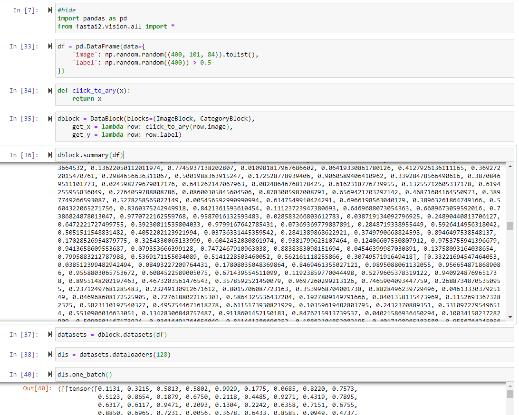
Task: Run the DataBlock definition cell In [35]
Action: click(49, 118)
